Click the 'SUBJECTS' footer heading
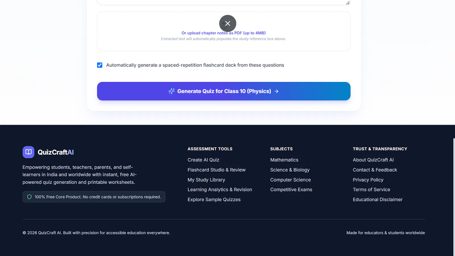The width and height of the screenshot is (455, 256). [281, 149]
